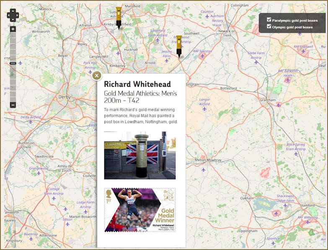Viewport: 328px width, 250px height.
Task: Pan the map left with the arrow
Action: point(9,15)
